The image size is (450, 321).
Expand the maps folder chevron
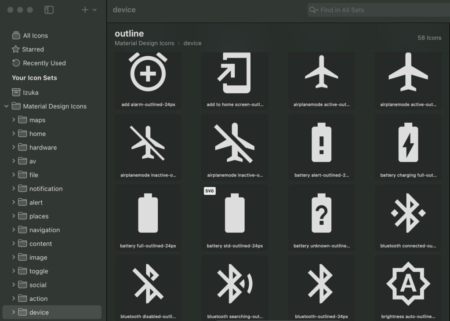[14, 120]
